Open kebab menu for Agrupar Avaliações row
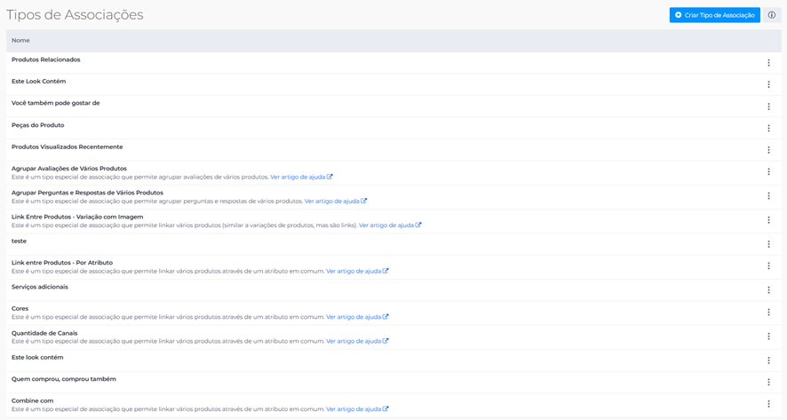This screenshot has height=420, width=787. [x=768, y=171]
